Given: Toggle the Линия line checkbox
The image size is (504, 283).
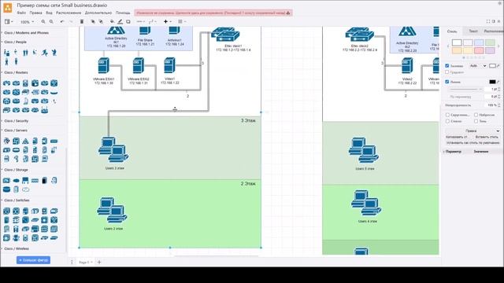Looking at the screenshot, I should tap(447, 82).
